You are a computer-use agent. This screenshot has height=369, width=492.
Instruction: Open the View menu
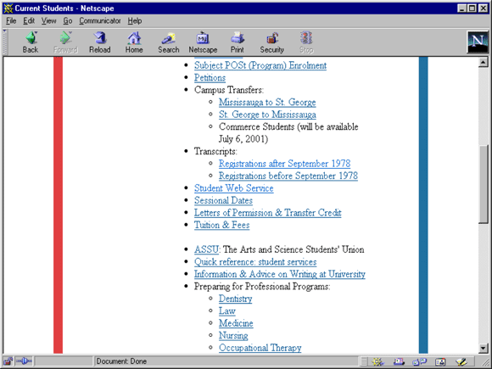tap(48, 20)
